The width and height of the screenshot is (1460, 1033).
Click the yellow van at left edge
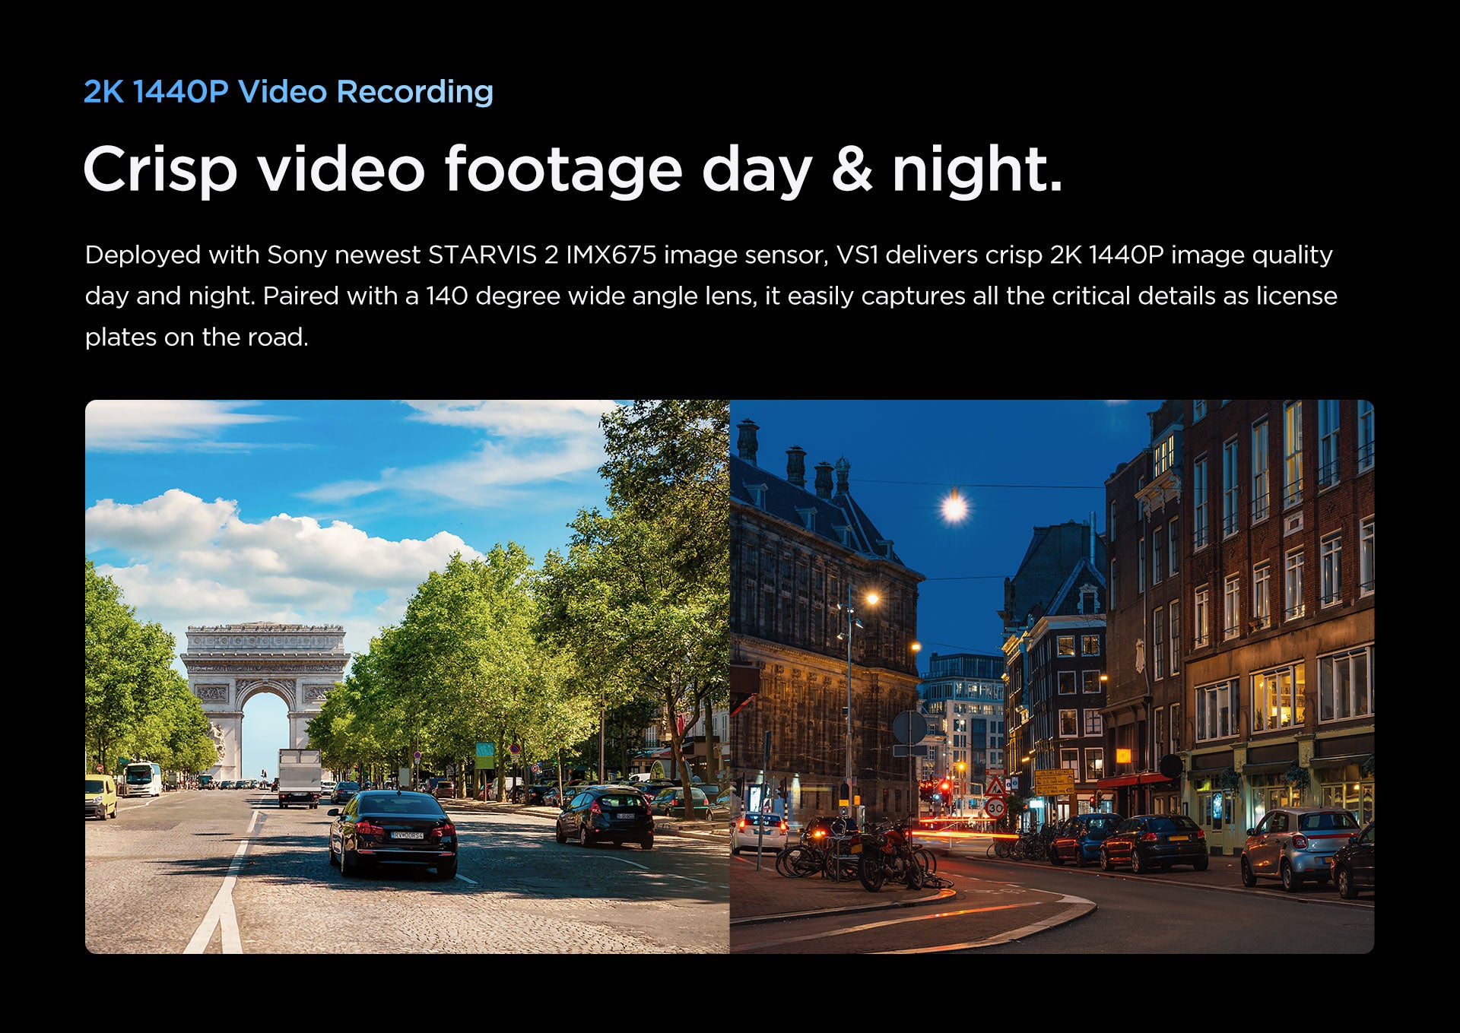(x=100, y=797)
